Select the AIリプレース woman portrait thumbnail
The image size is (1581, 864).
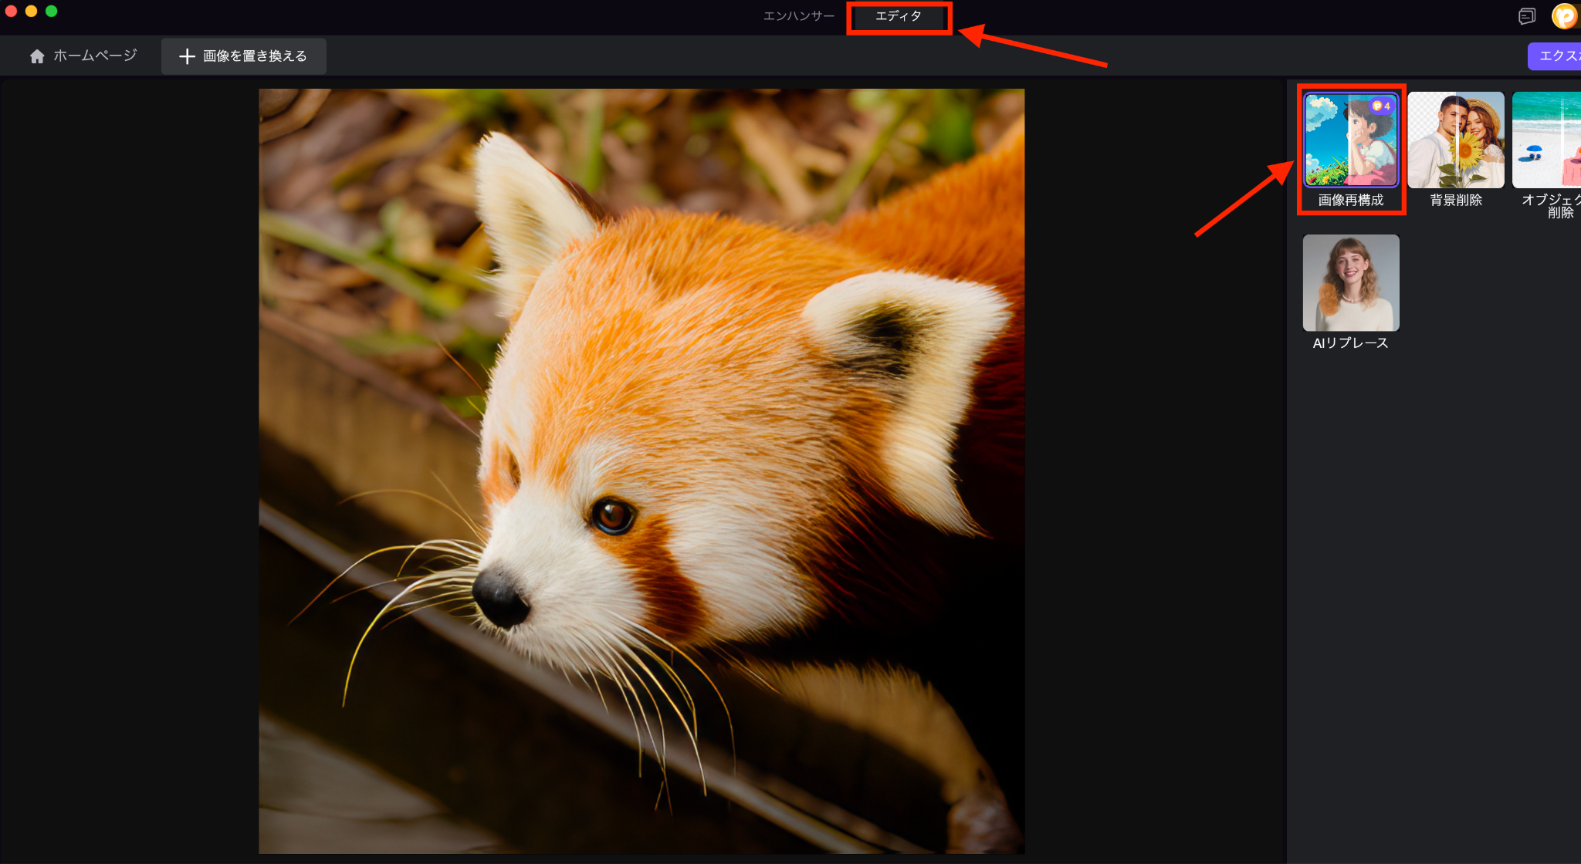pyautogui.click(x=1350, y=282)
